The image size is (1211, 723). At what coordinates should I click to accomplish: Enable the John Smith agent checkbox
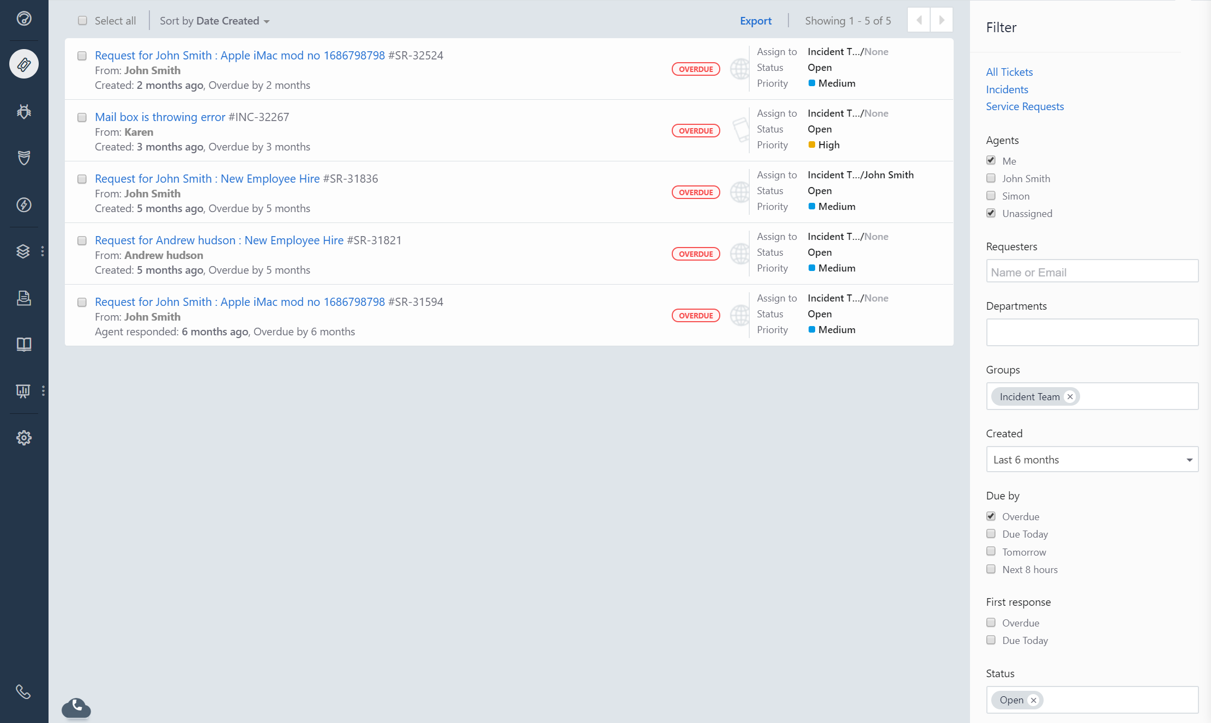pyautogui.click(x=991, y=178)
